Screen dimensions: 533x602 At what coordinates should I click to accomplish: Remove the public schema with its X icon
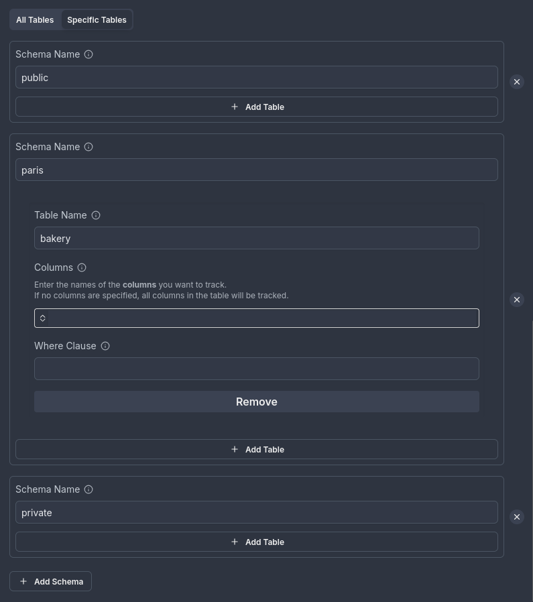(x=517, y=82)
